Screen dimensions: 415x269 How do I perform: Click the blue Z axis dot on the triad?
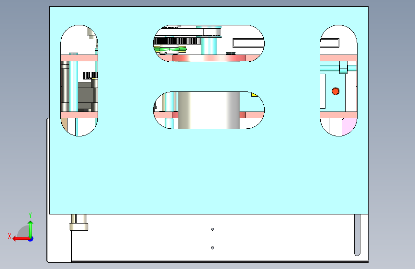click(x=31, y=239)
